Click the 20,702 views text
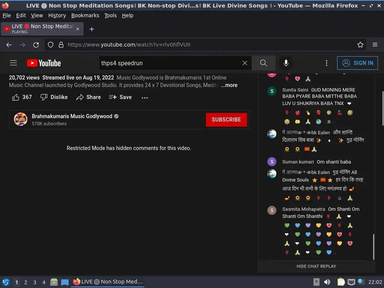This screenshot has height=288, width=384. (24, 78)
